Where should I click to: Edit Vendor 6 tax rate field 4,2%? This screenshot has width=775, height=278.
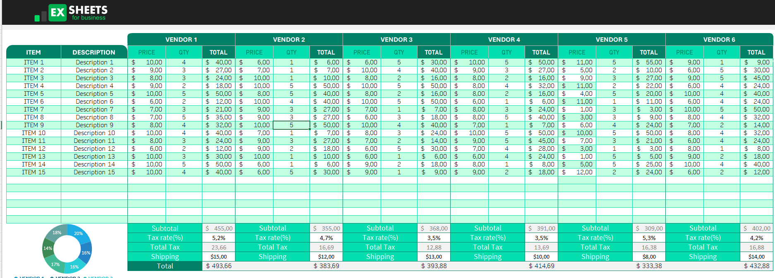(756, 238)
